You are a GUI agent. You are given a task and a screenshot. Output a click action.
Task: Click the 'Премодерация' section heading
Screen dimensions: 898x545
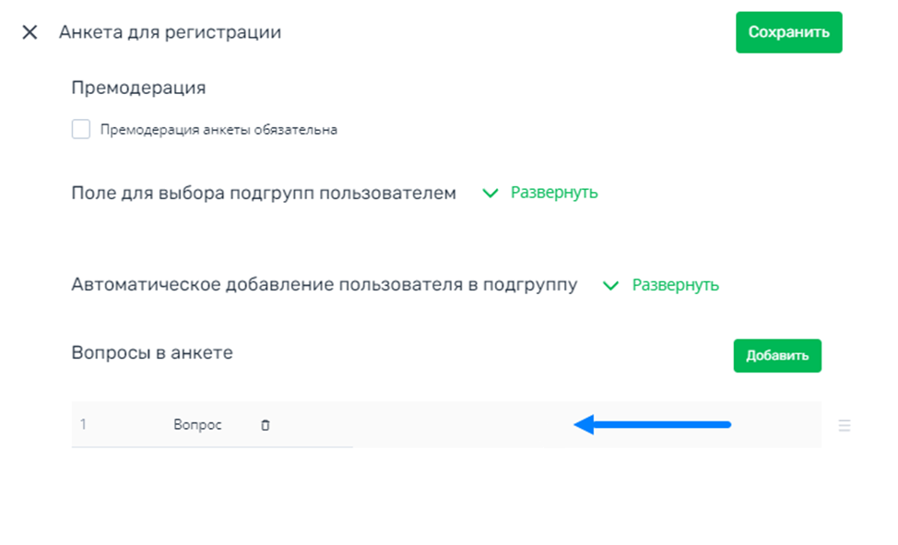[x=138, y=88]
